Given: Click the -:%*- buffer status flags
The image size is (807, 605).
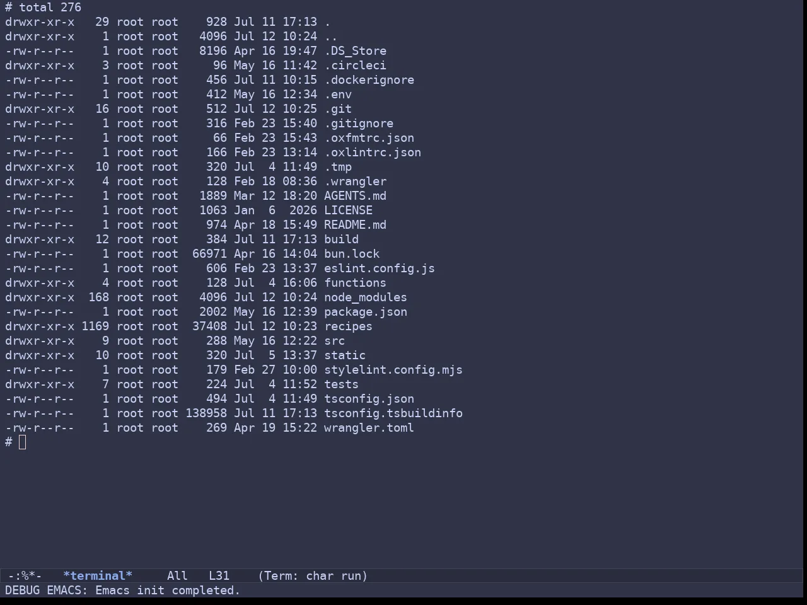Looking at the screenshot, I should click(x=25, y=575).
